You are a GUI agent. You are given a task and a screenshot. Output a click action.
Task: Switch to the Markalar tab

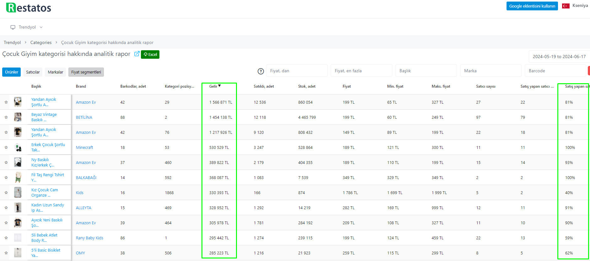[56, 72]
